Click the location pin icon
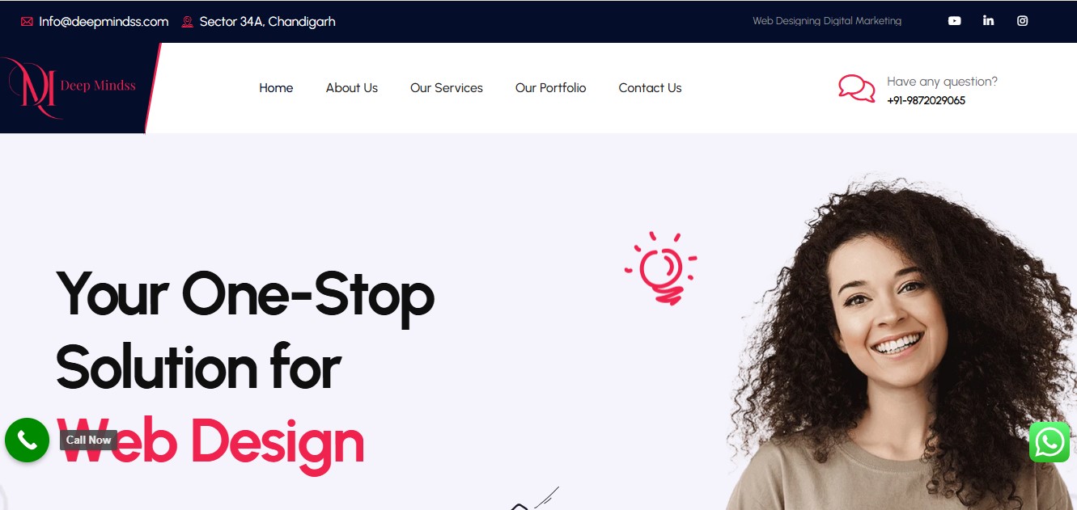 coord(188,22)
